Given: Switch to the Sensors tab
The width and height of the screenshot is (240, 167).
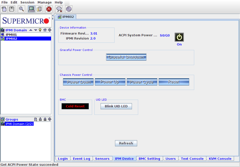Looking at the screenshot, I should tap(102, 159).
